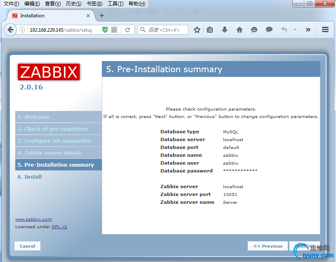Open downloads arrow icon
Viewport: 336px width, 262px height.
tap(225, 30)
